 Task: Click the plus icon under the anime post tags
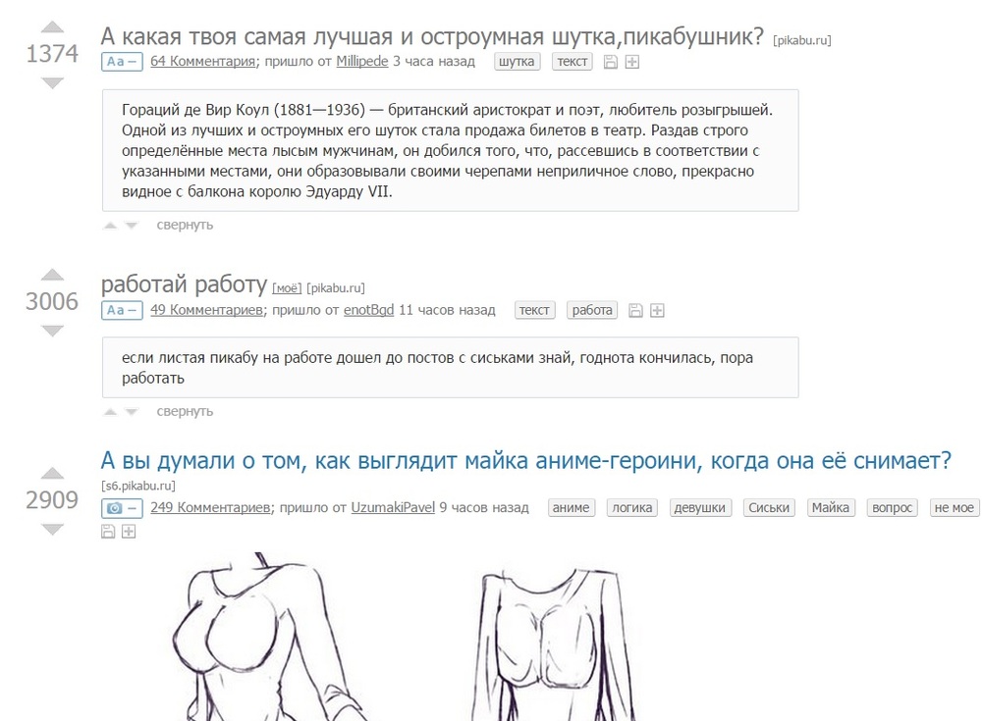[x=129, y=532]
